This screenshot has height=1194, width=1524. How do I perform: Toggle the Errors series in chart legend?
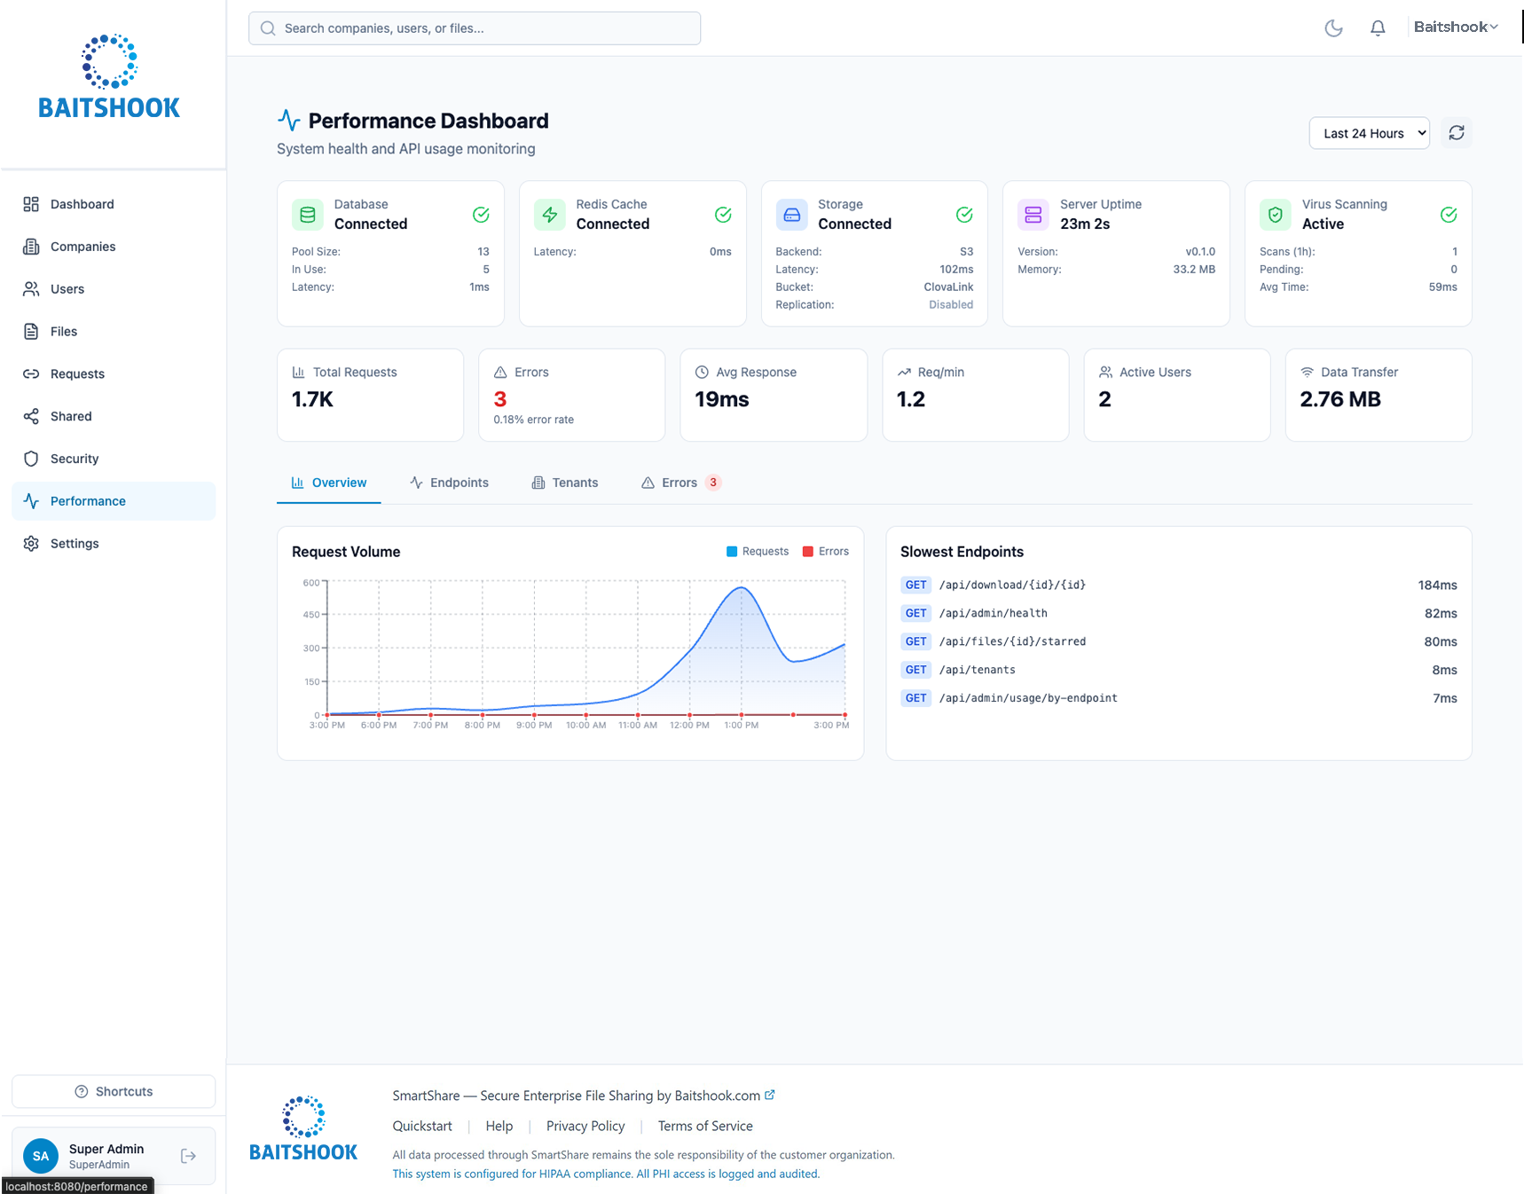click(x=826, y=552)
